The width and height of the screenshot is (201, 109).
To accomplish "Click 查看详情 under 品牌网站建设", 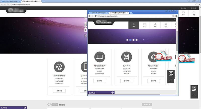I will [x=59, y=91].
